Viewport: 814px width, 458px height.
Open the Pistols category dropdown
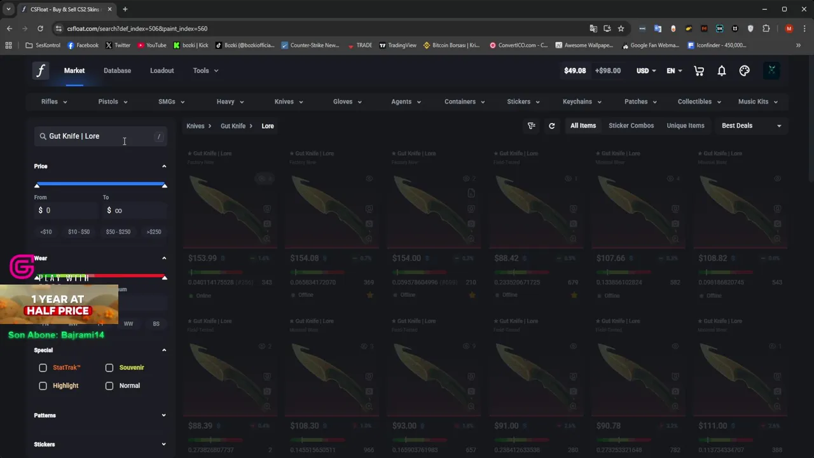pos(113,102)
